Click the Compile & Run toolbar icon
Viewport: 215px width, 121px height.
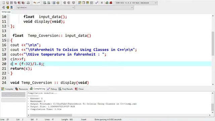pos(87,3)
